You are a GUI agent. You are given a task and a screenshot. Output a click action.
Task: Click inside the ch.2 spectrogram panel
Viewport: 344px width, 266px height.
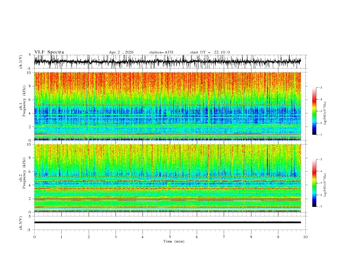(x=167, y=178)
